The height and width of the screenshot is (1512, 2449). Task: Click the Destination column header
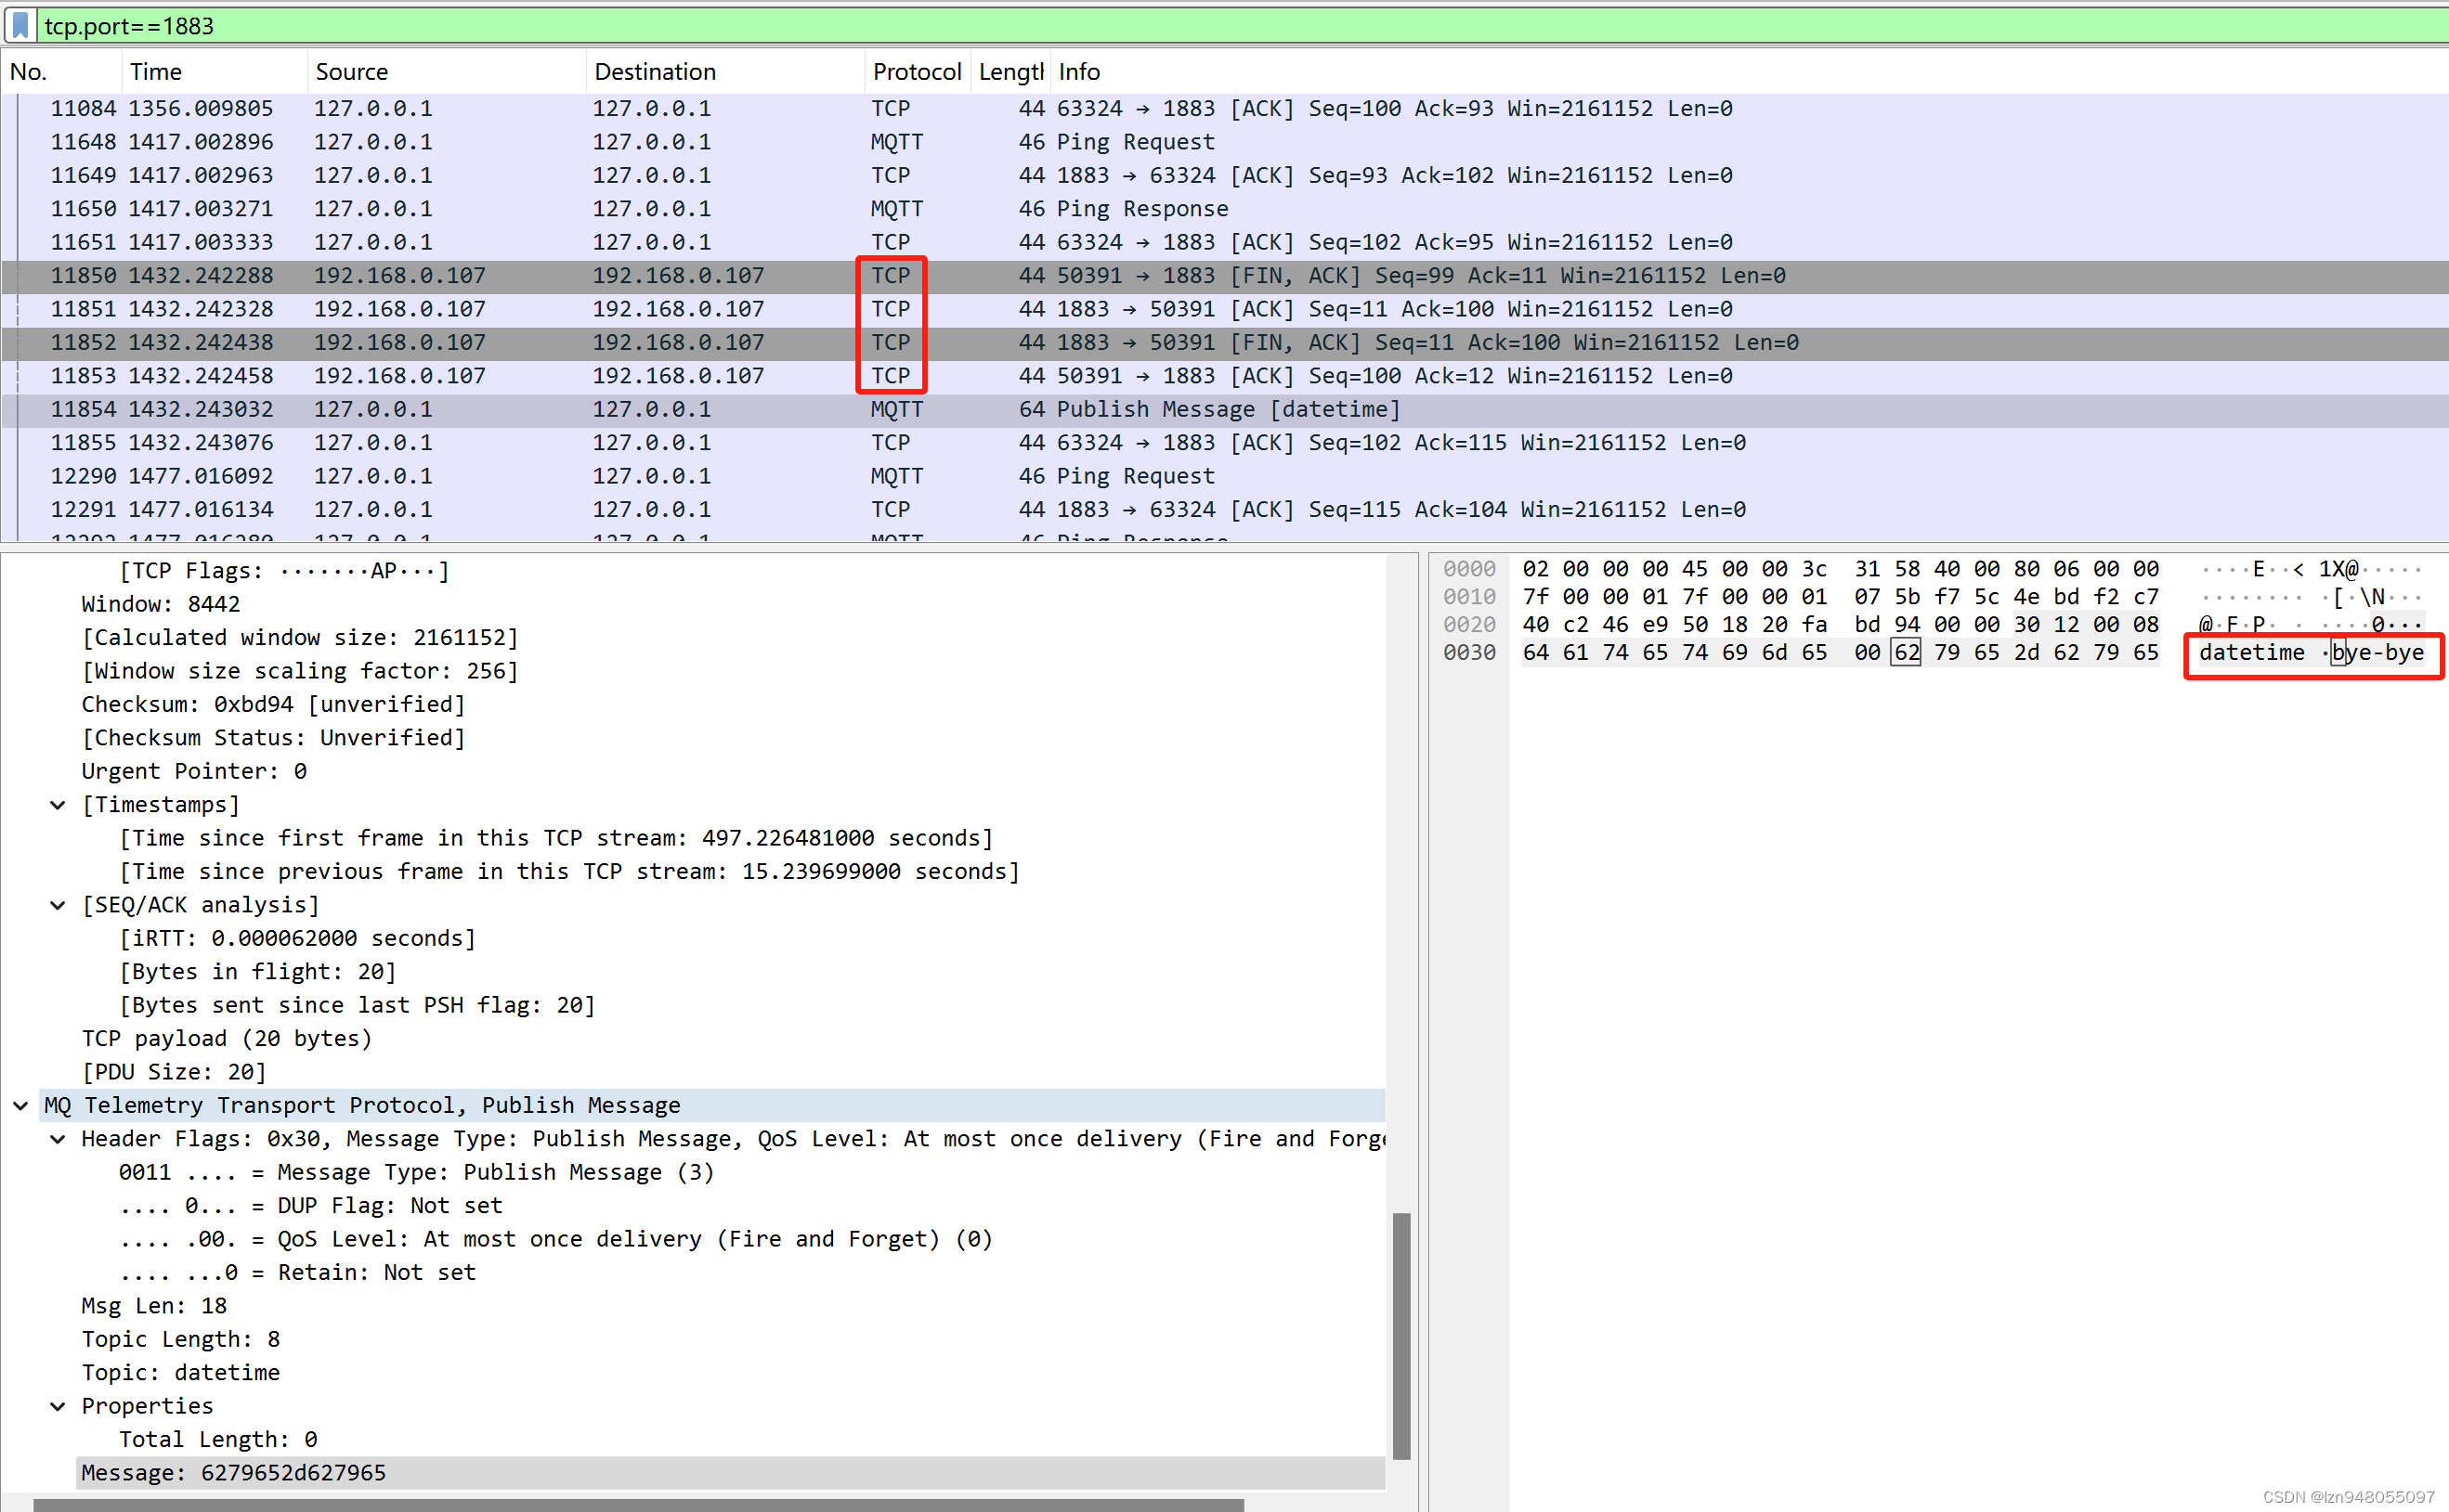(654, 72)
